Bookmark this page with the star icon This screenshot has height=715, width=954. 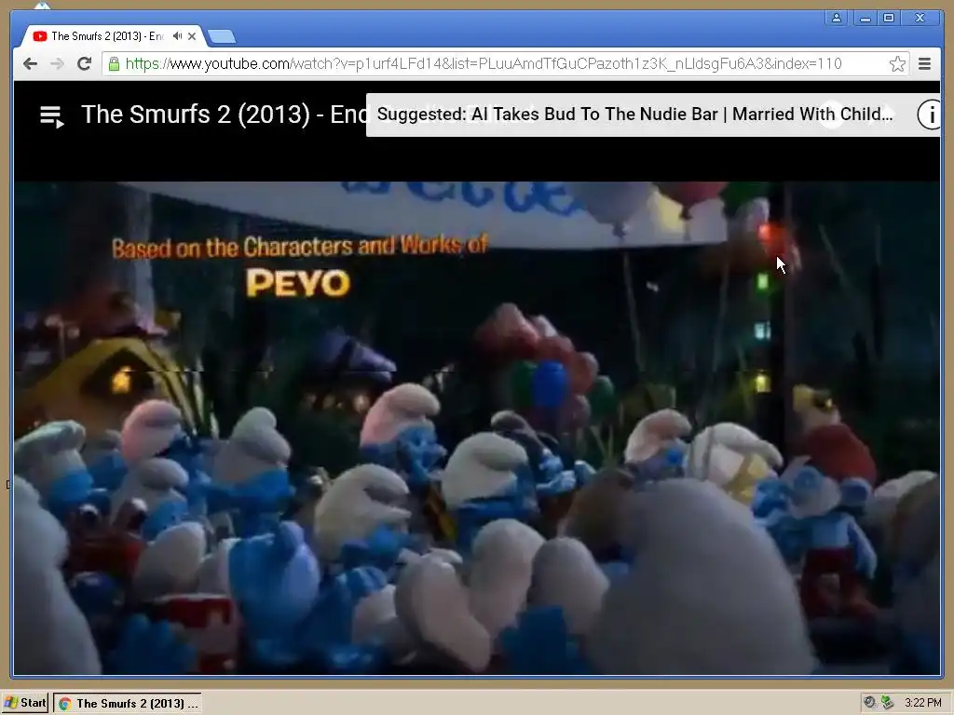coord(897,64)
